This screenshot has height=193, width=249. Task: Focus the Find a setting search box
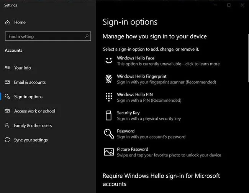click(x=48, y=36)
